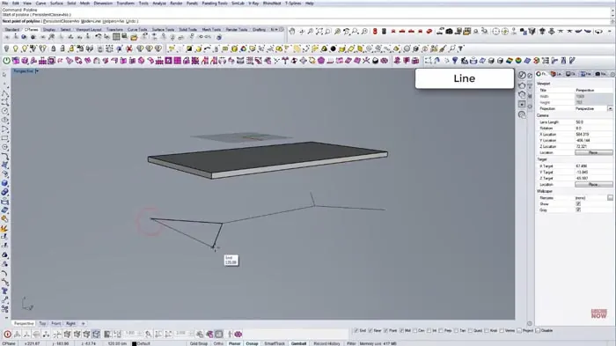This screenshot has height=346, width=616.
Task: Click the rainbow sphere icon in toolbar
Action: click(x=518, y=61)
